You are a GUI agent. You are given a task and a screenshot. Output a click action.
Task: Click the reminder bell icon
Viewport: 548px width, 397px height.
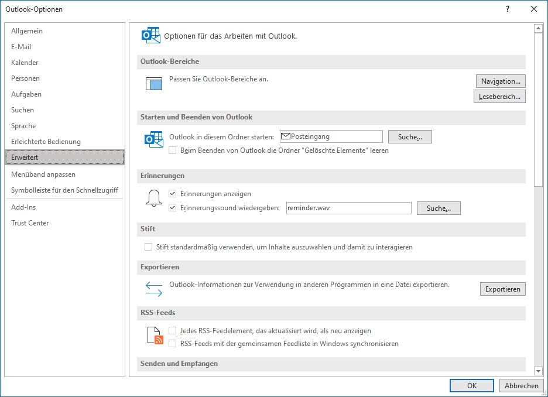(153, 198)
